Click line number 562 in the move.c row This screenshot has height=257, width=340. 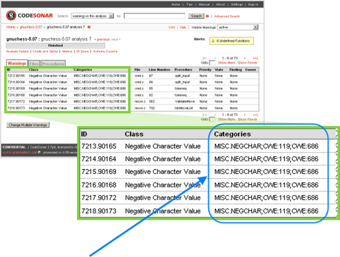[152, 101]
